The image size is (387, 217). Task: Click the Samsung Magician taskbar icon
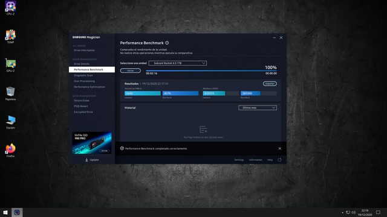pyautogui.click(x=17, y=212)
